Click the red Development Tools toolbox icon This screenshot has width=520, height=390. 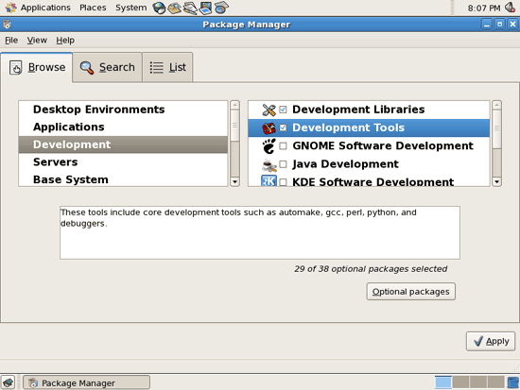(269, 127)
